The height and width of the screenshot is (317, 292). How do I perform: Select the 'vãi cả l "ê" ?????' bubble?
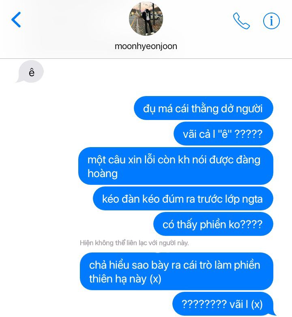(223, 134)
